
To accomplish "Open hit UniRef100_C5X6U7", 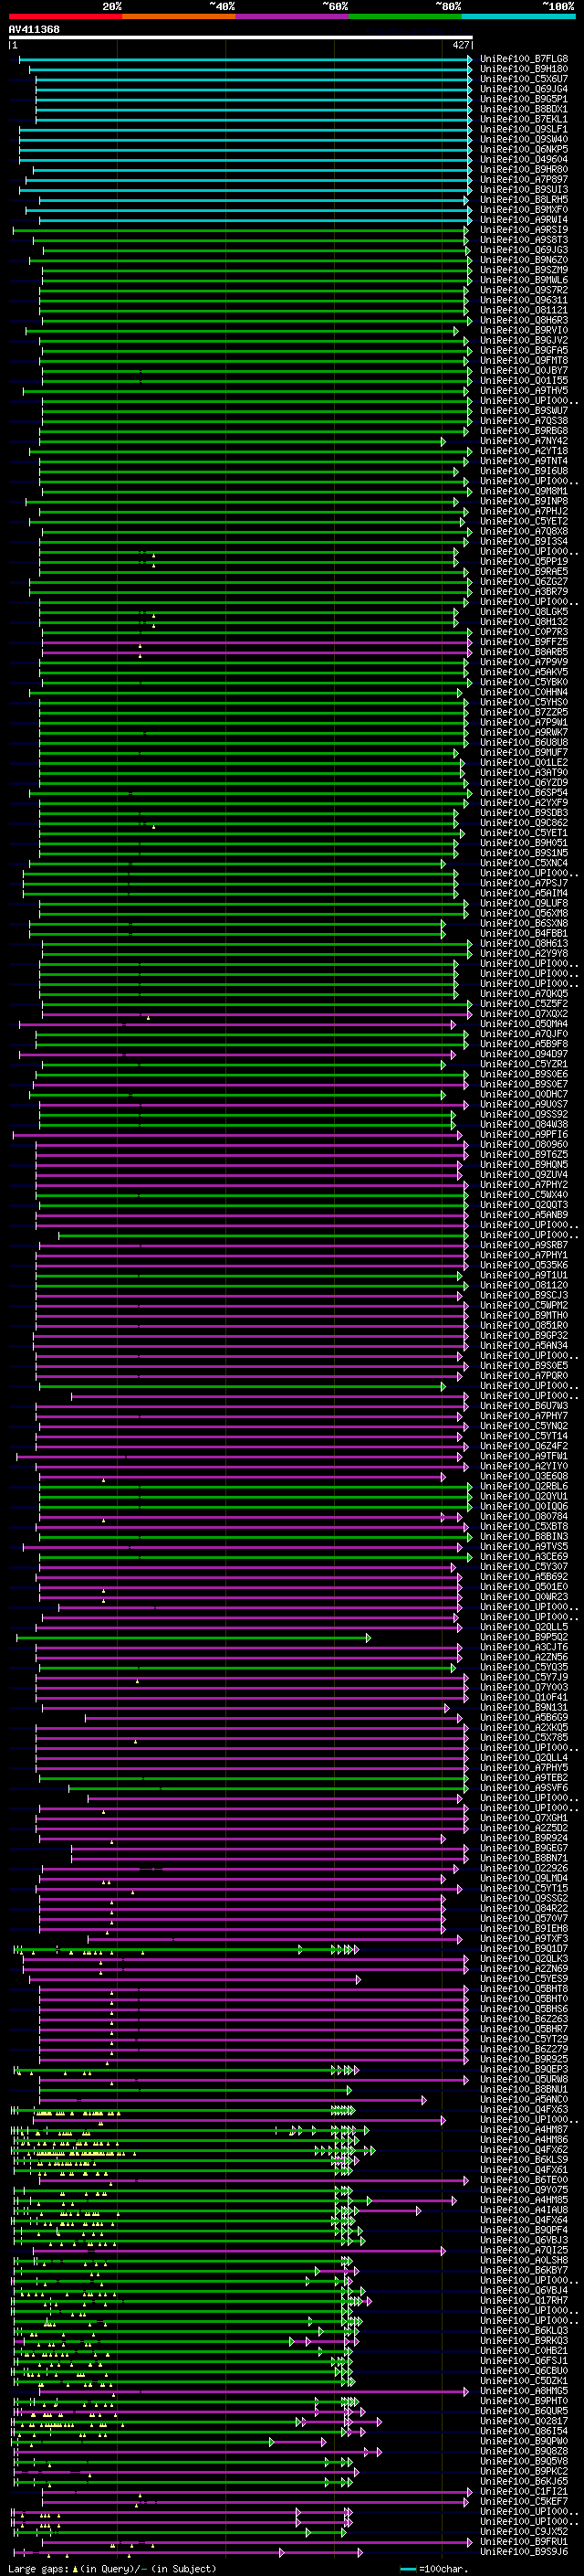I will point(524,79).
